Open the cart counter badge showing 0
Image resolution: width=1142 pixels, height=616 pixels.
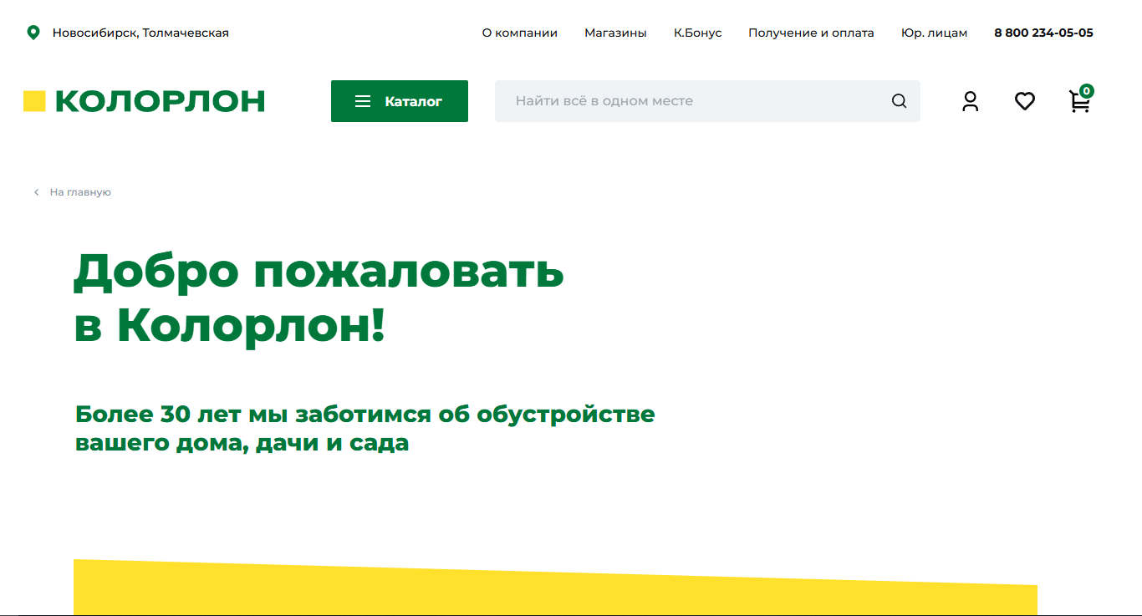point(1086,91)
